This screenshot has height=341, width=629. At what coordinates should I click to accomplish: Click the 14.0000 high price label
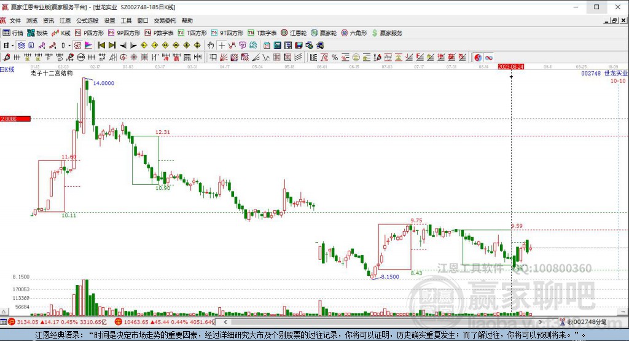click(103, 83)
